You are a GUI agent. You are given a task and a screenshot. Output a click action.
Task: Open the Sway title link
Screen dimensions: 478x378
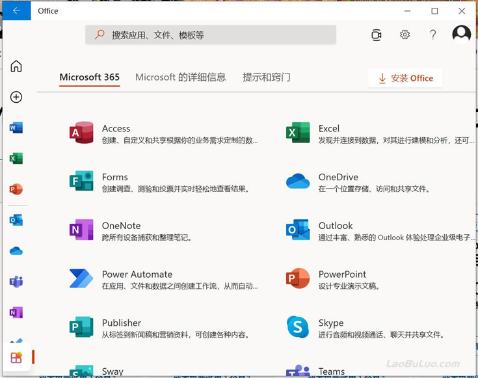113,371
